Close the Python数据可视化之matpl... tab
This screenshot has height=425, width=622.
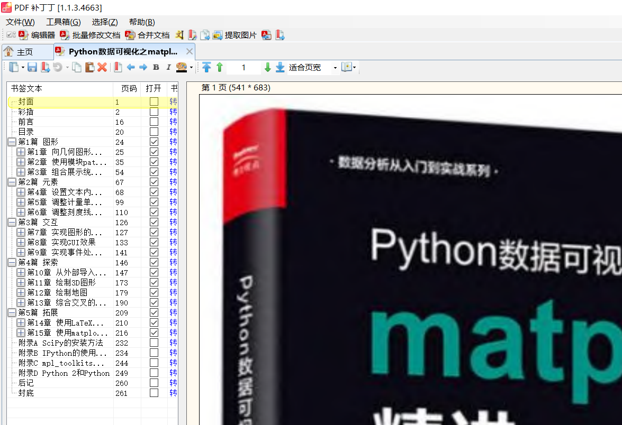coord(190,51)
